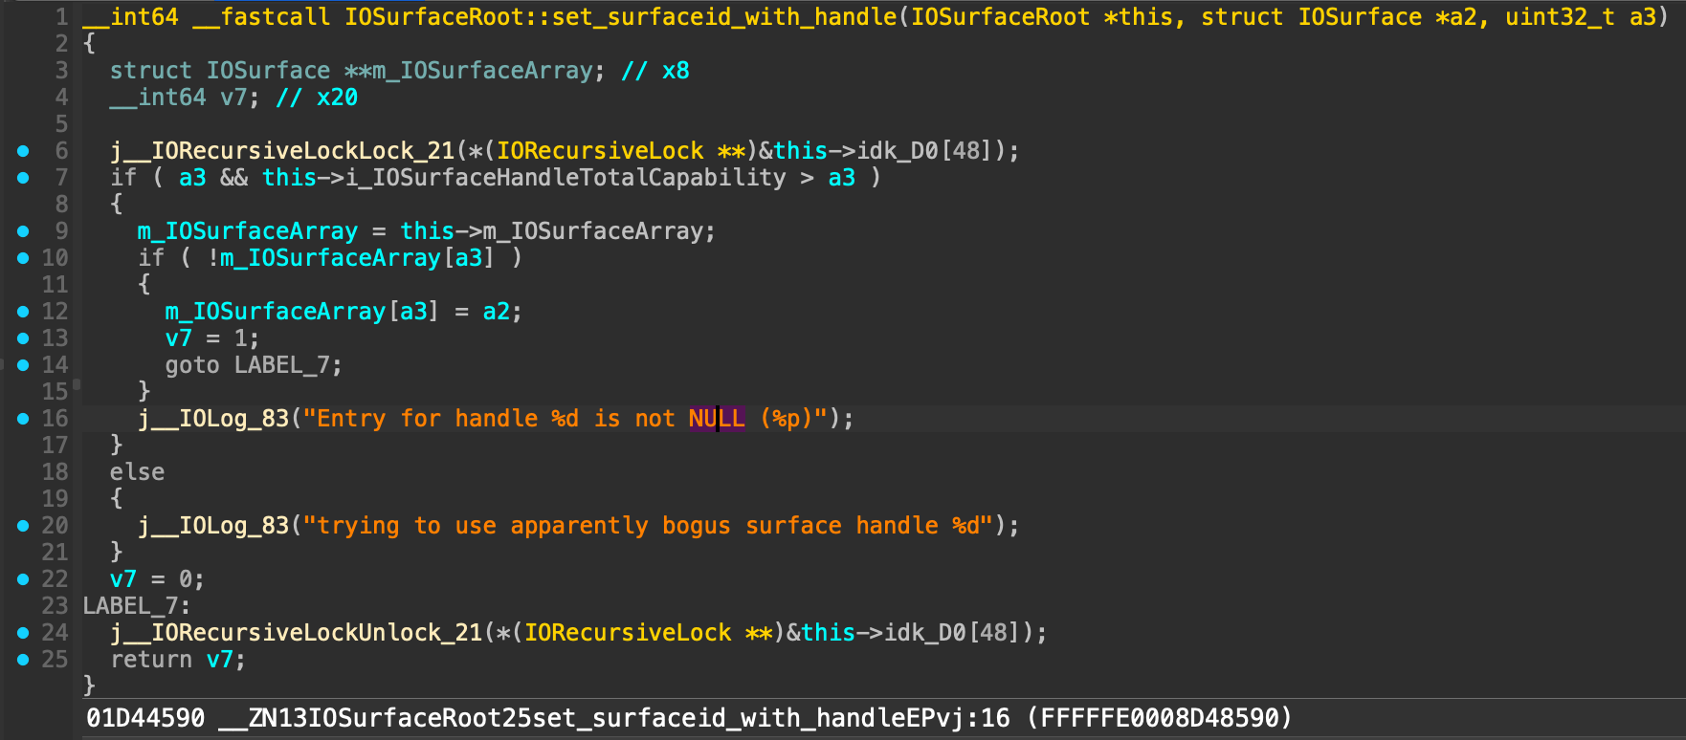Click the '// x8' register comment

pyautogui.click(x=654, y=71)
